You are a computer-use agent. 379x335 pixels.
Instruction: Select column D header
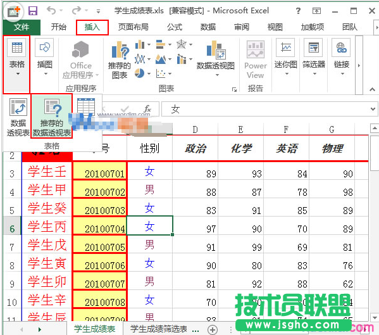pos(195,130)
